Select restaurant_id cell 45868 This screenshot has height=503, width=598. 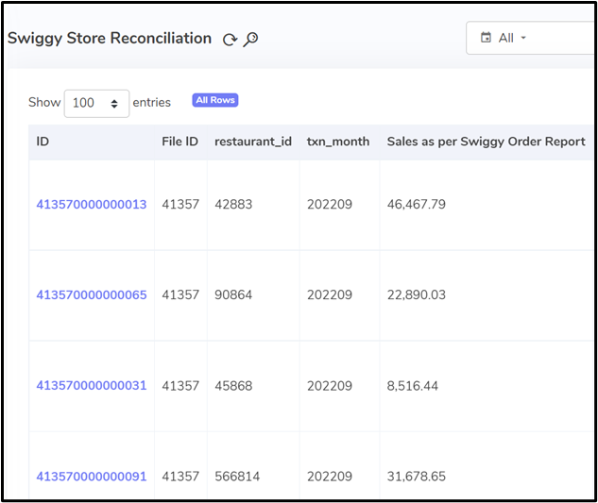pos(233,386)
